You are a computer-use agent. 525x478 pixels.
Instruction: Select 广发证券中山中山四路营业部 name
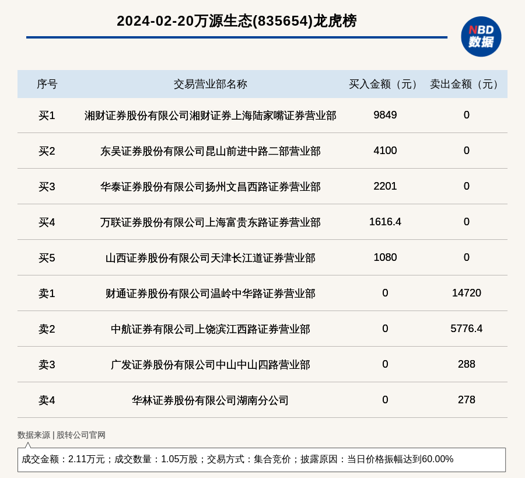210,364
